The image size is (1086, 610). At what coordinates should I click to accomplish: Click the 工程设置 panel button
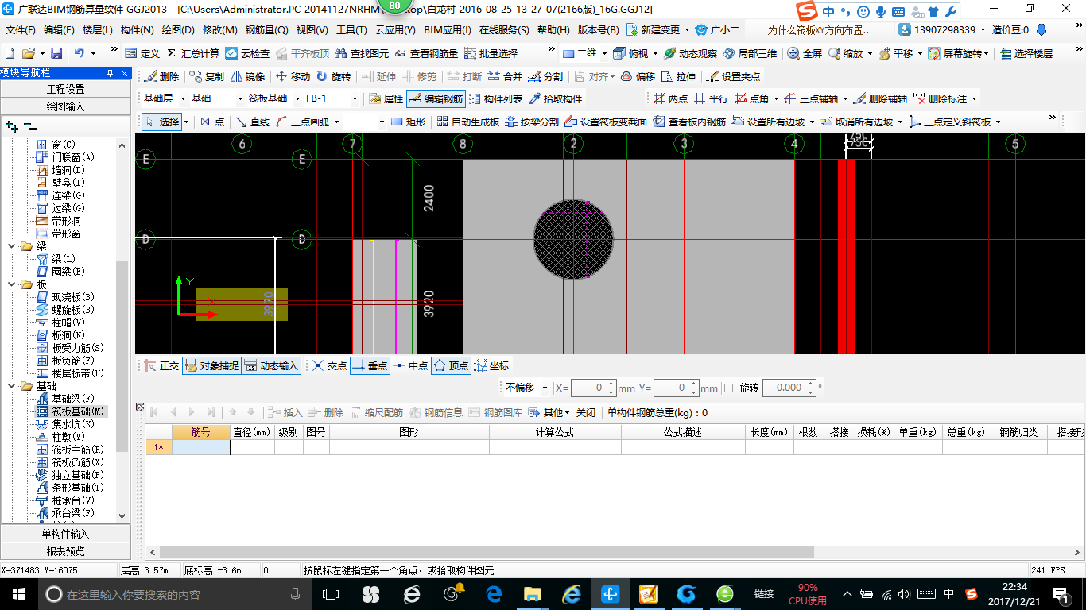(65, 89)
